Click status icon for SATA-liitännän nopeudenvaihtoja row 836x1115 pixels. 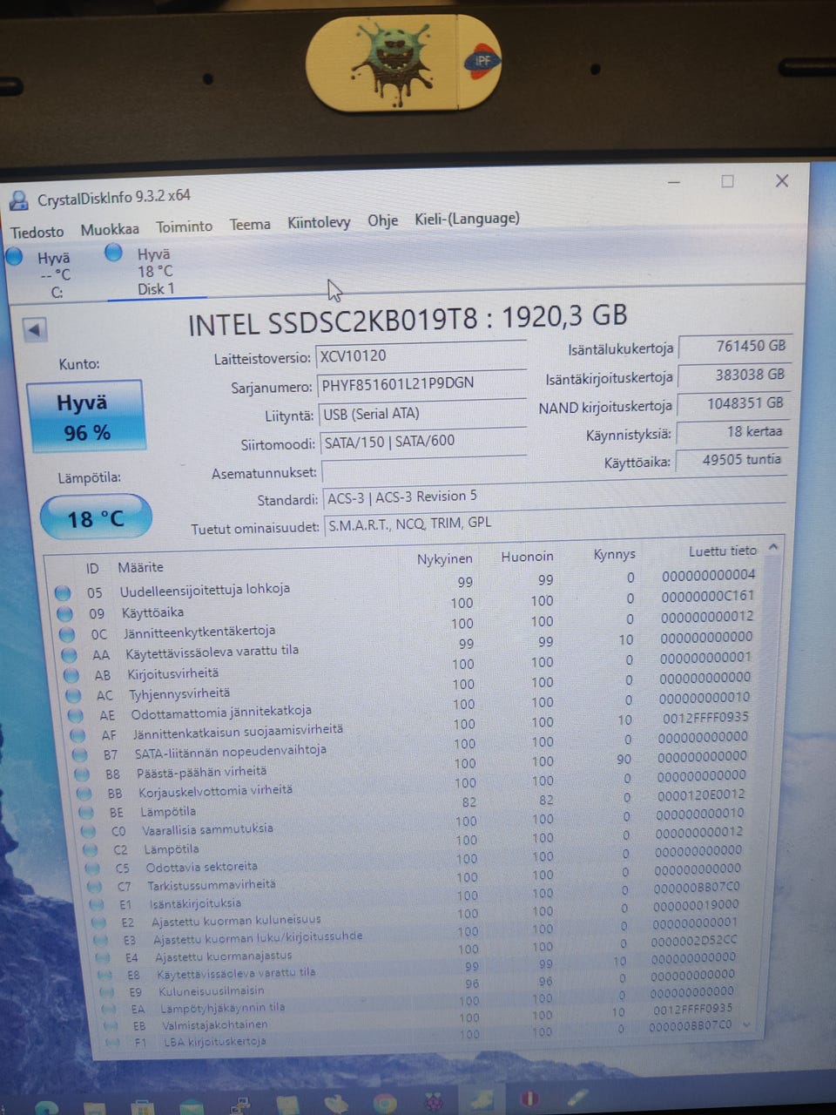pos(80,754)
